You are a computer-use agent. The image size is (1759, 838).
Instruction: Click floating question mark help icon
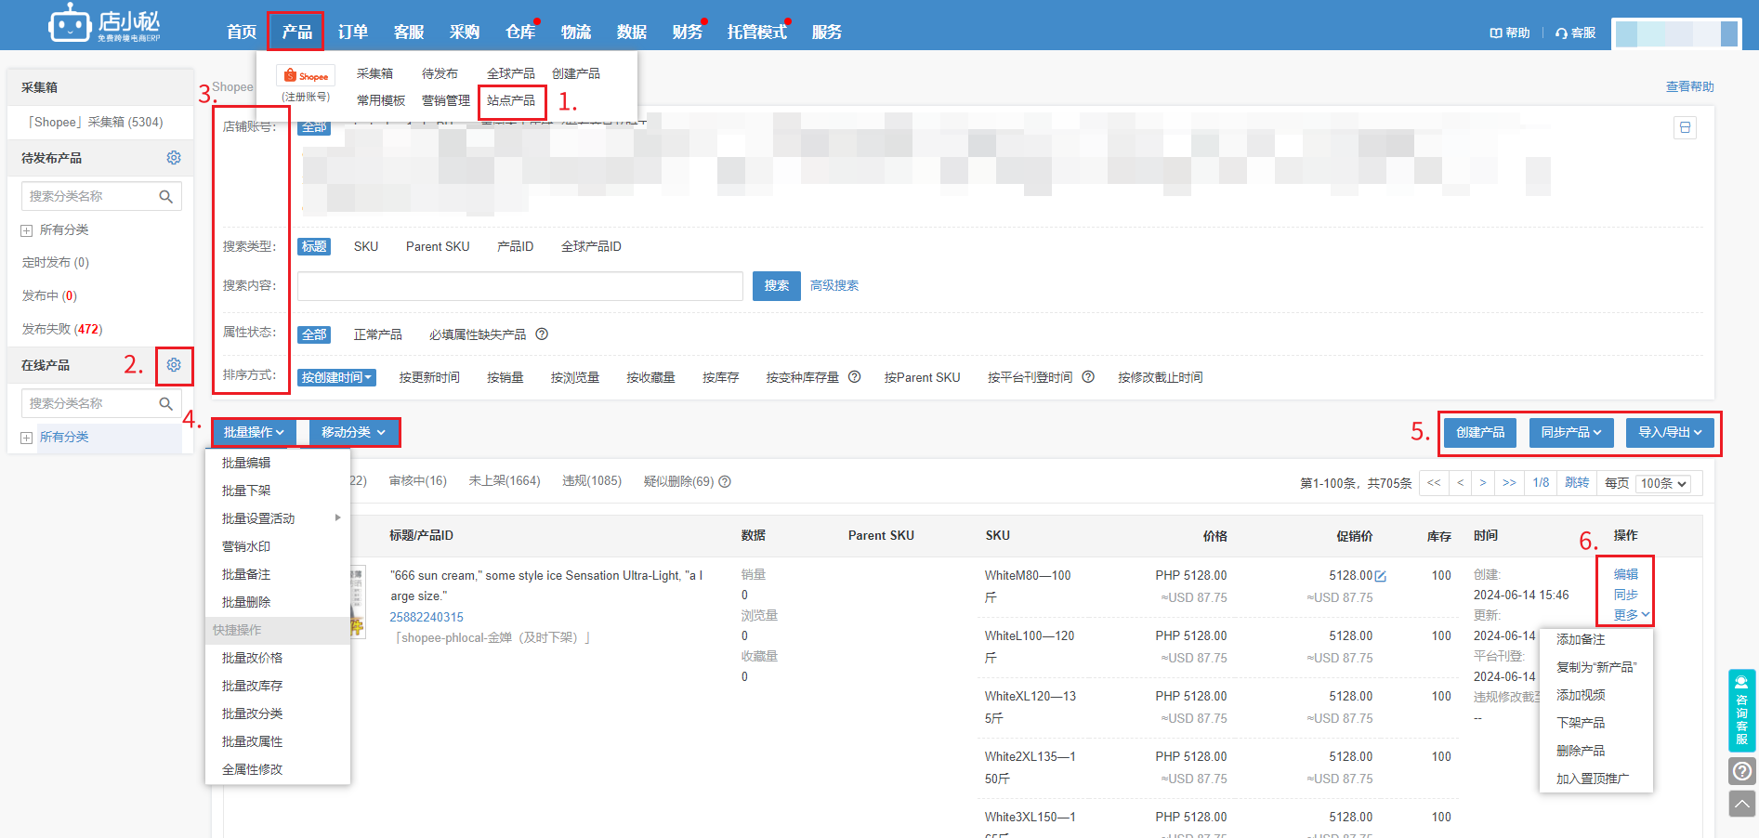[1742, 771]
